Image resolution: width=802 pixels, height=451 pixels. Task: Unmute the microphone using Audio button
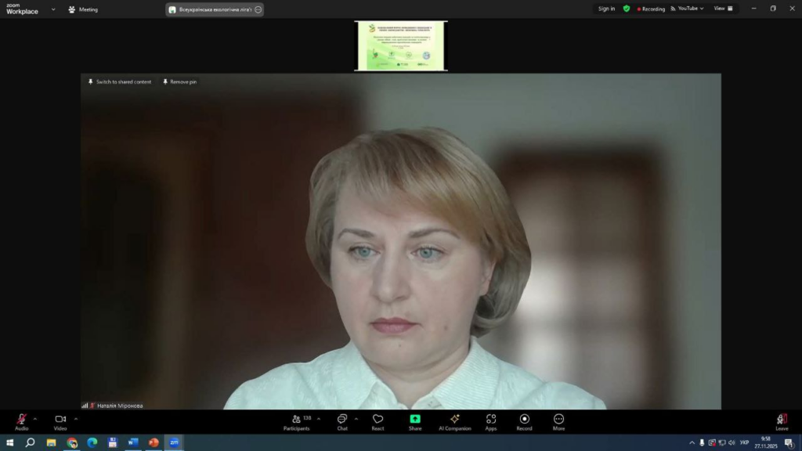21,421
